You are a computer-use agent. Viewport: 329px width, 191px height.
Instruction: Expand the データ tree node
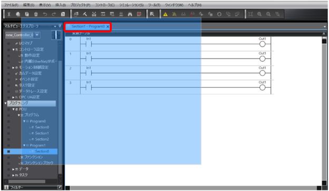coord(13,169)
